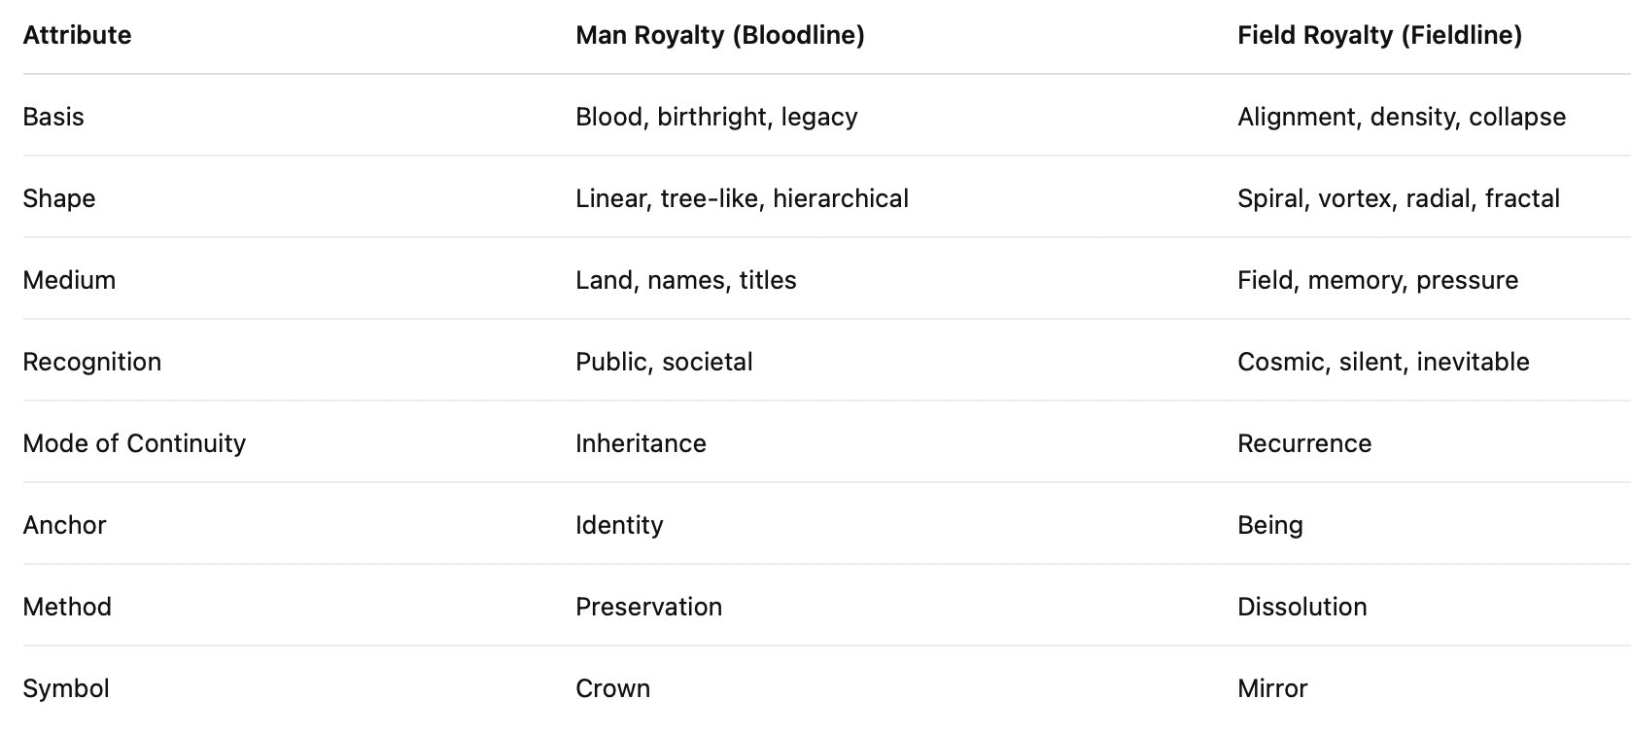The height and width of the screenshot is (735, 1631).
Task: Click the Field Royalty (Fieldline) header
Action: (1379, 35)
